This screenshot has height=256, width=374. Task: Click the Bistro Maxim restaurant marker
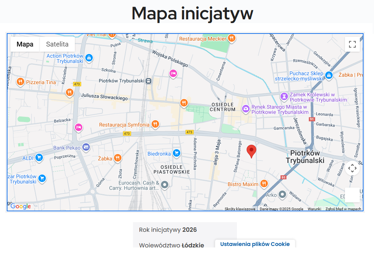264,183
